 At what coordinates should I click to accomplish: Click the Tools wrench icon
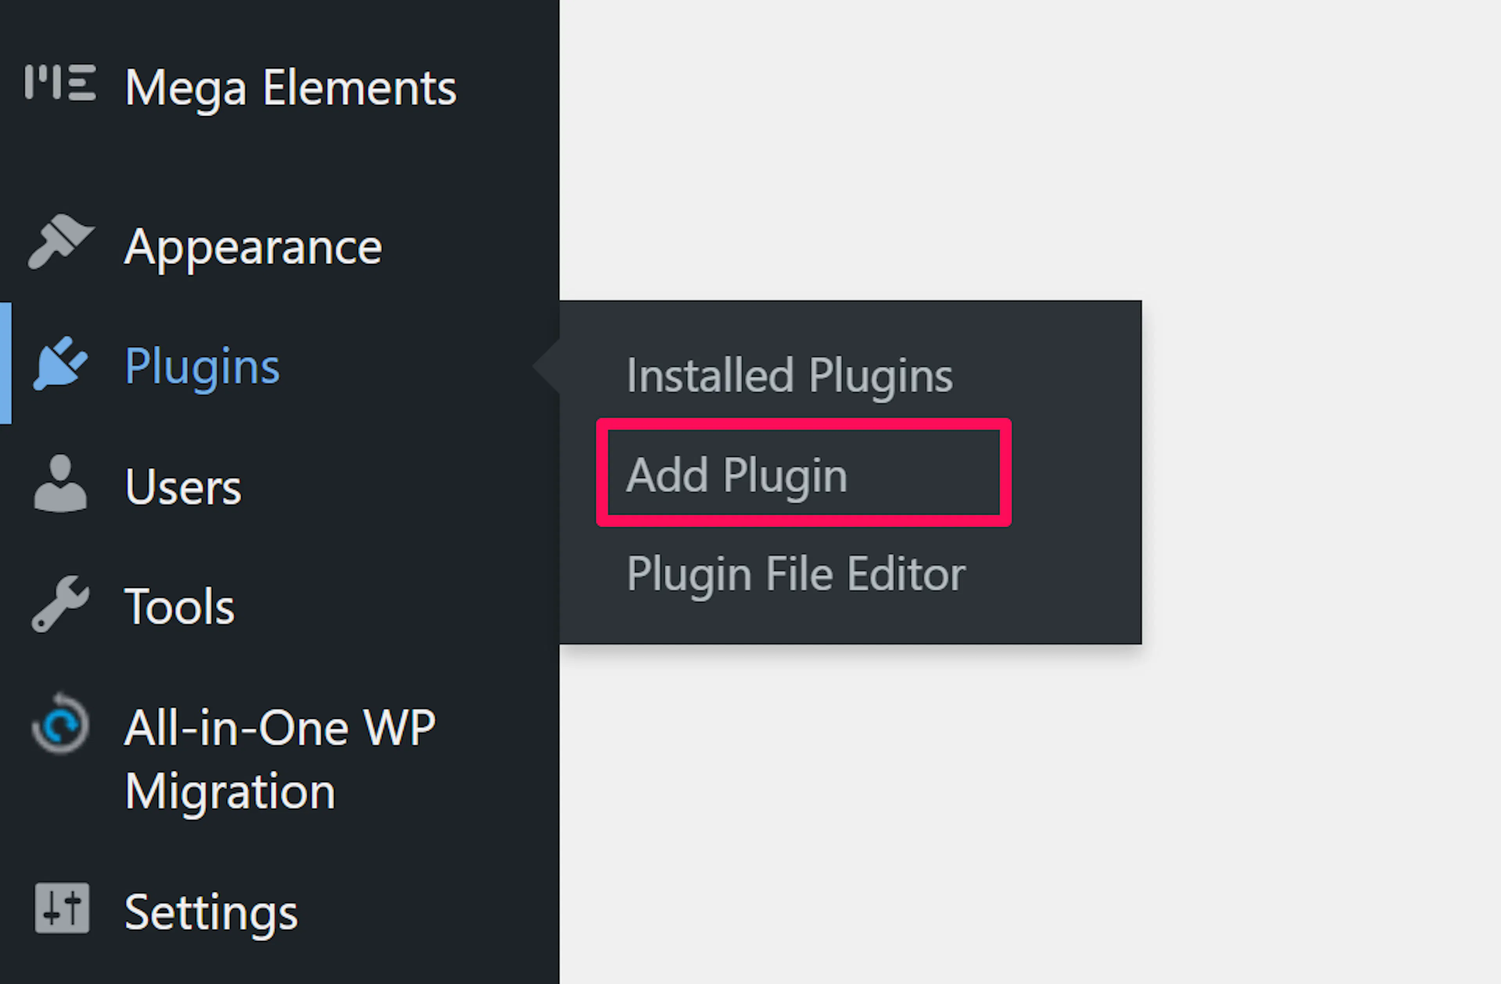click(60, 604)
